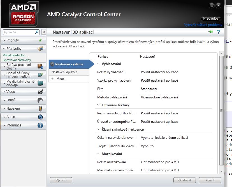232x187 pixels.
Task: Click the Informace info icon
Action: (40, 125)
